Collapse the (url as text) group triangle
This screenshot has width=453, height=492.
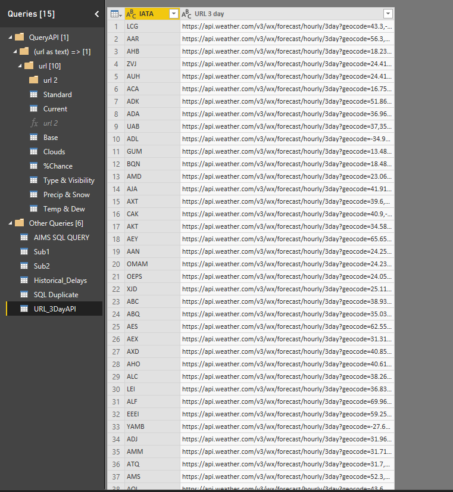(15, 51)
